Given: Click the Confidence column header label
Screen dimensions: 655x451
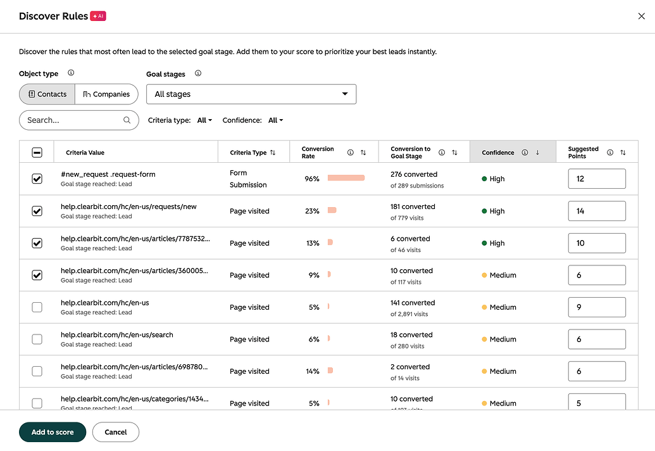Looking at the screenshot, I should coord(498,153).
